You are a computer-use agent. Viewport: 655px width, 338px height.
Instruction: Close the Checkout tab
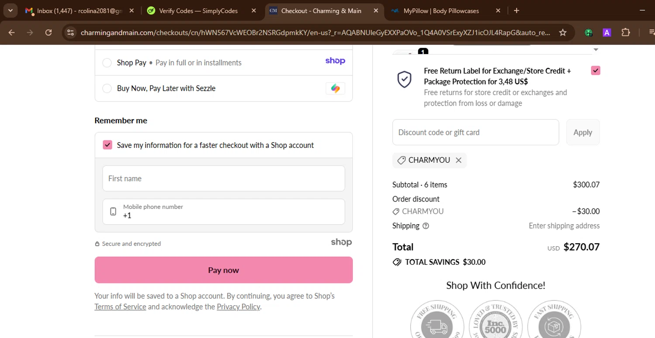pyautogui.click(x=376, y=11)
